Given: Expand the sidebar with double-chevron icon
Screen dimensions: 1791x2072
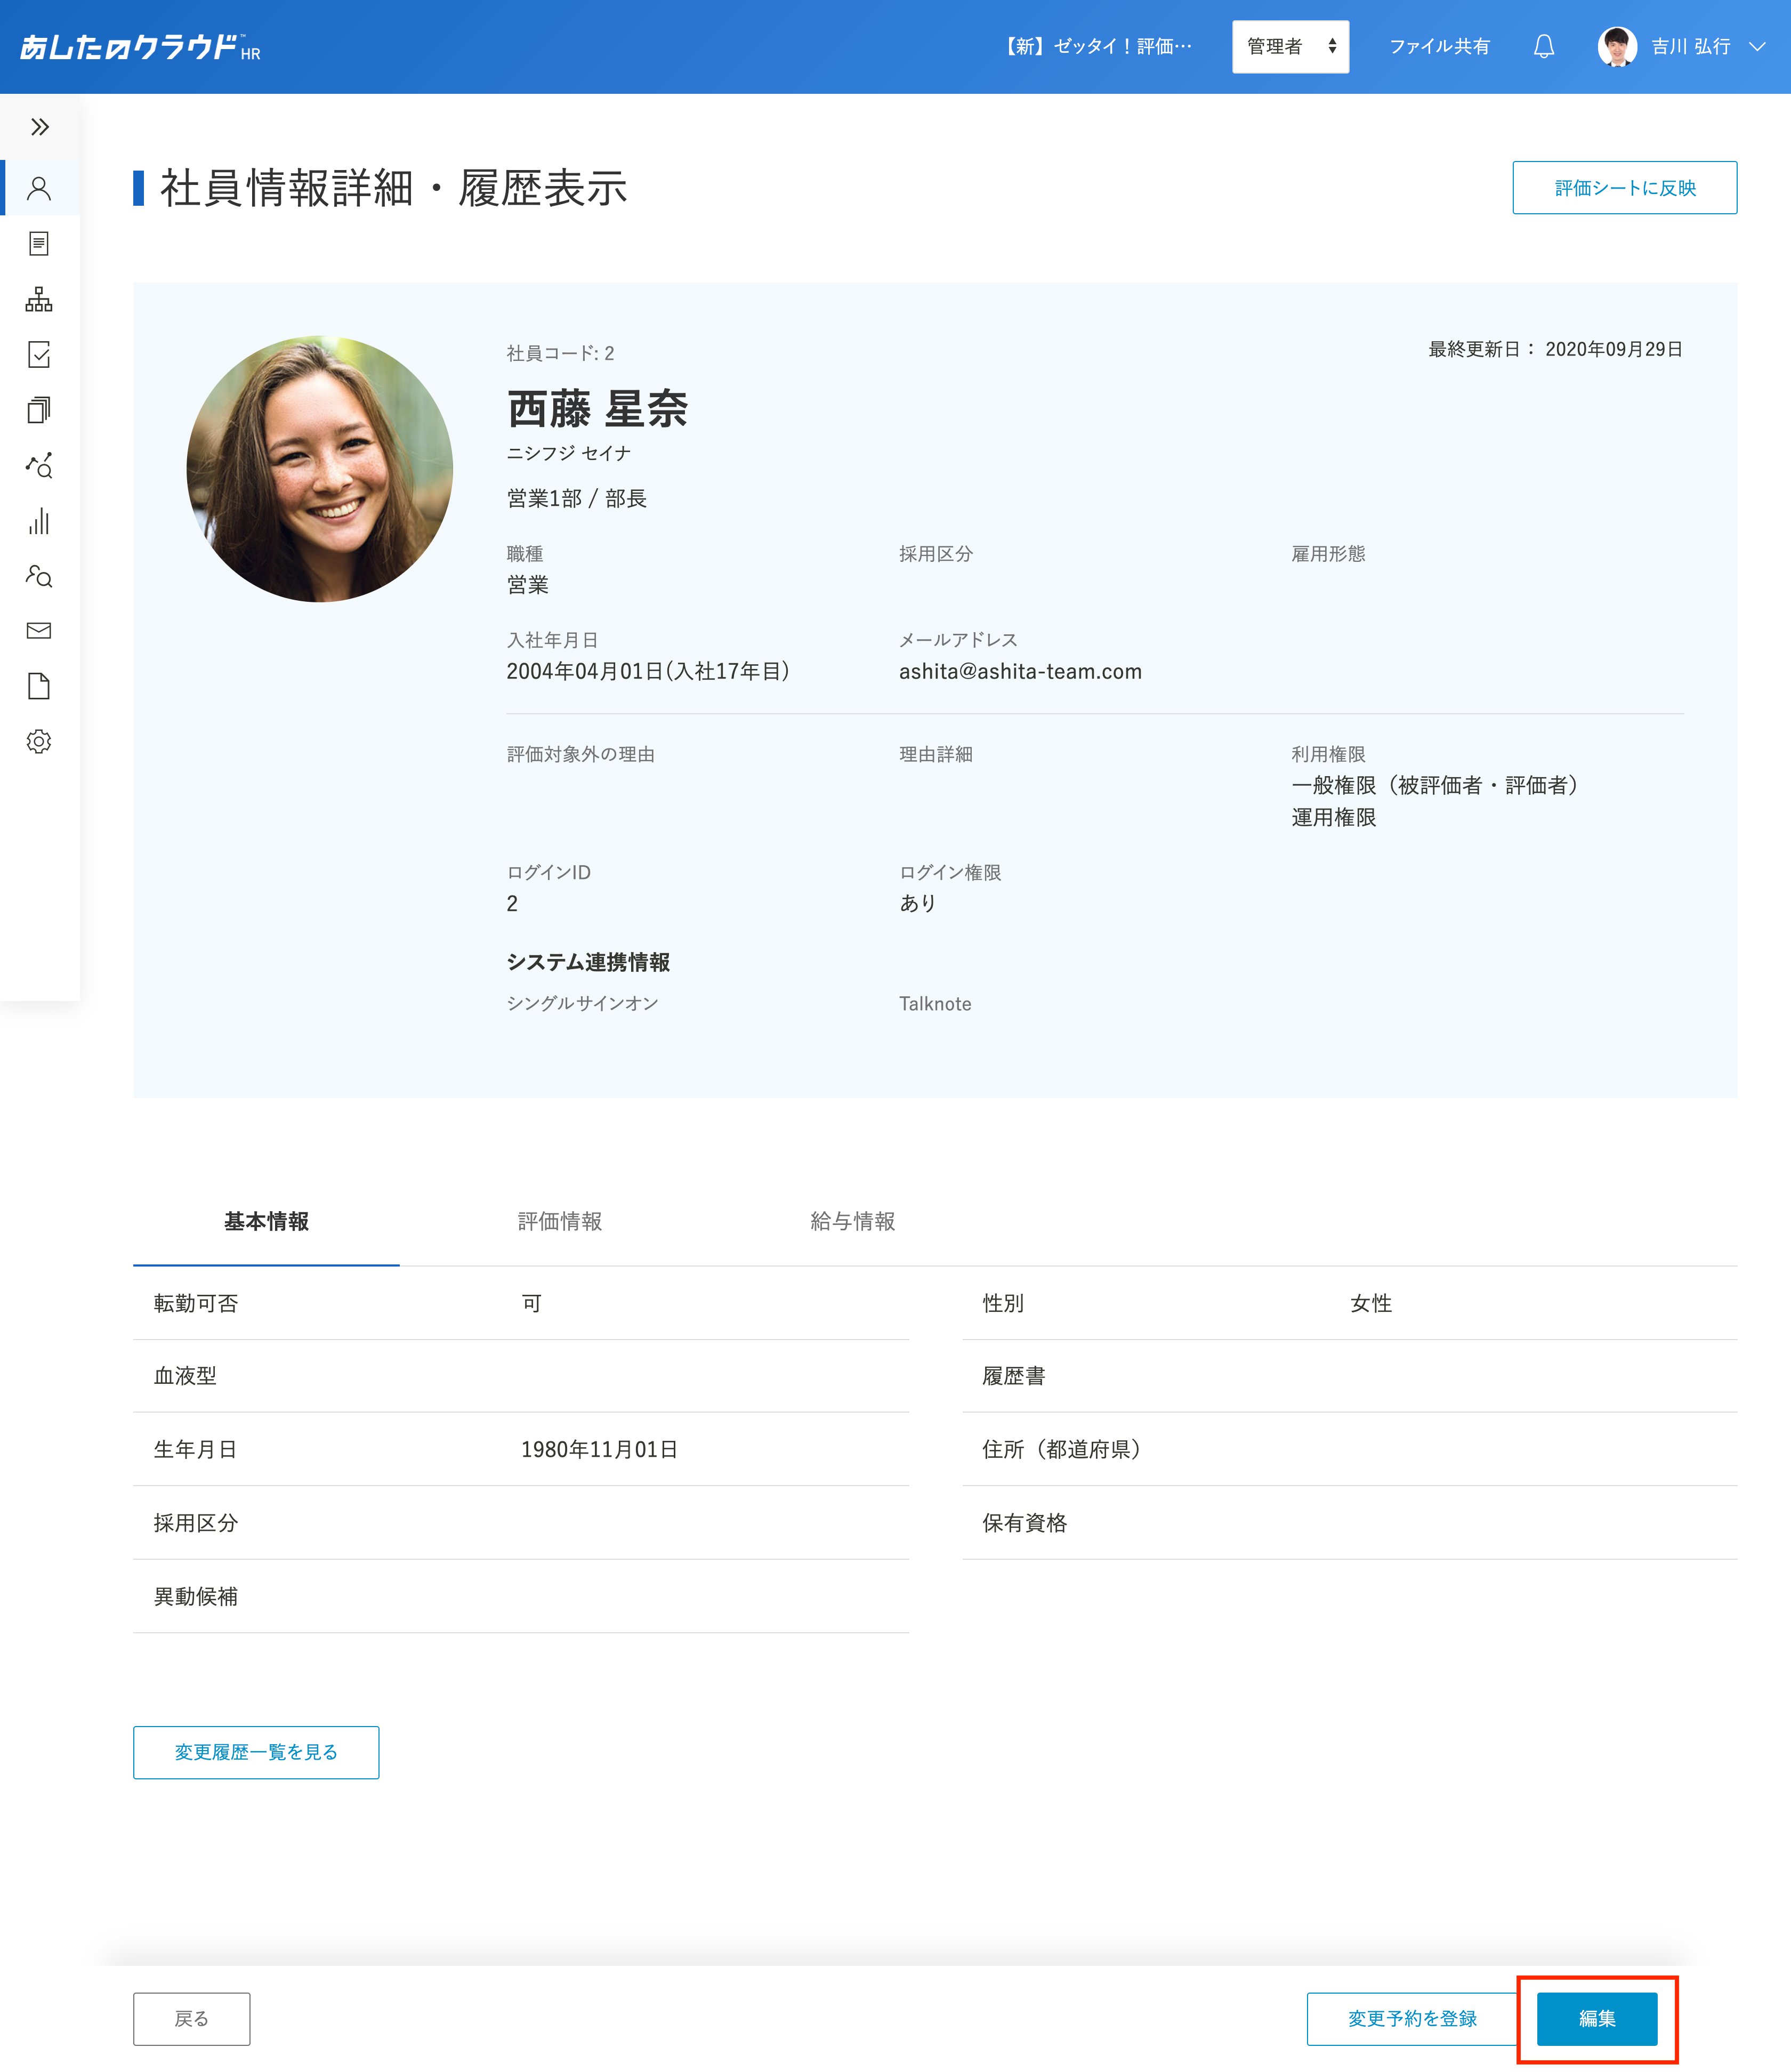Looking at the screenshot, I should [x=39, y=127].
